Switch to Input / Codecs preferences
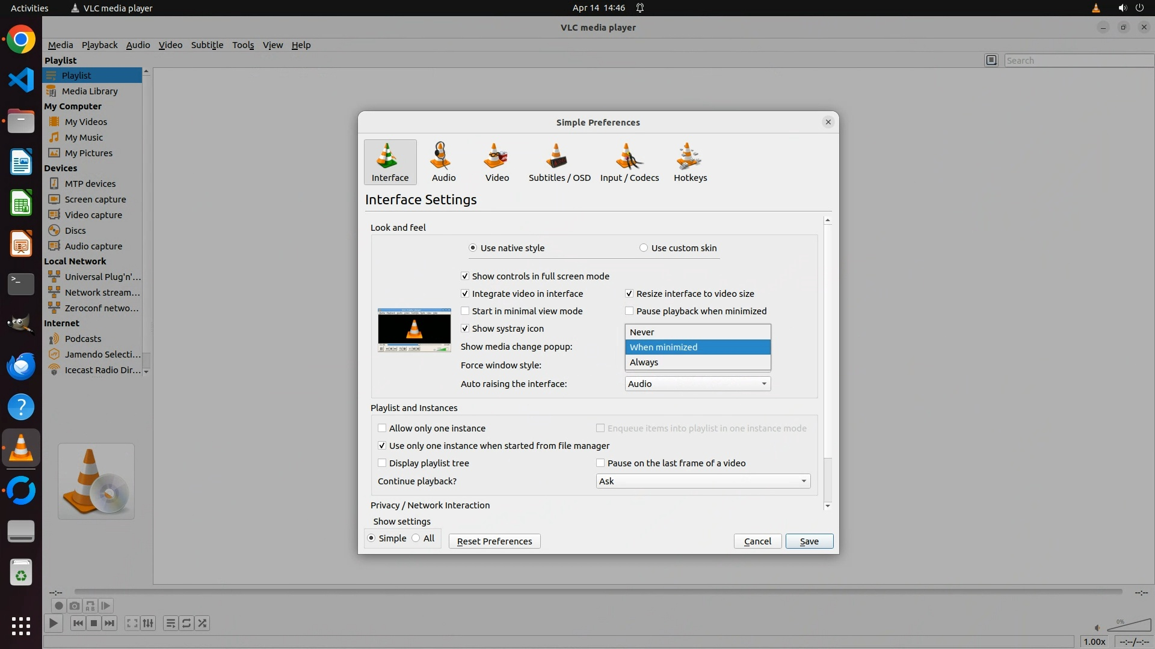The image size is (1155, 649). click(x=629, y=162)
